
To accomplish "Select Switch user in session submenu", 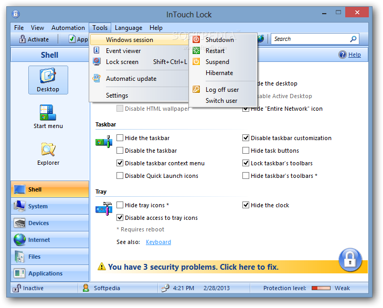I will (222, 100).
